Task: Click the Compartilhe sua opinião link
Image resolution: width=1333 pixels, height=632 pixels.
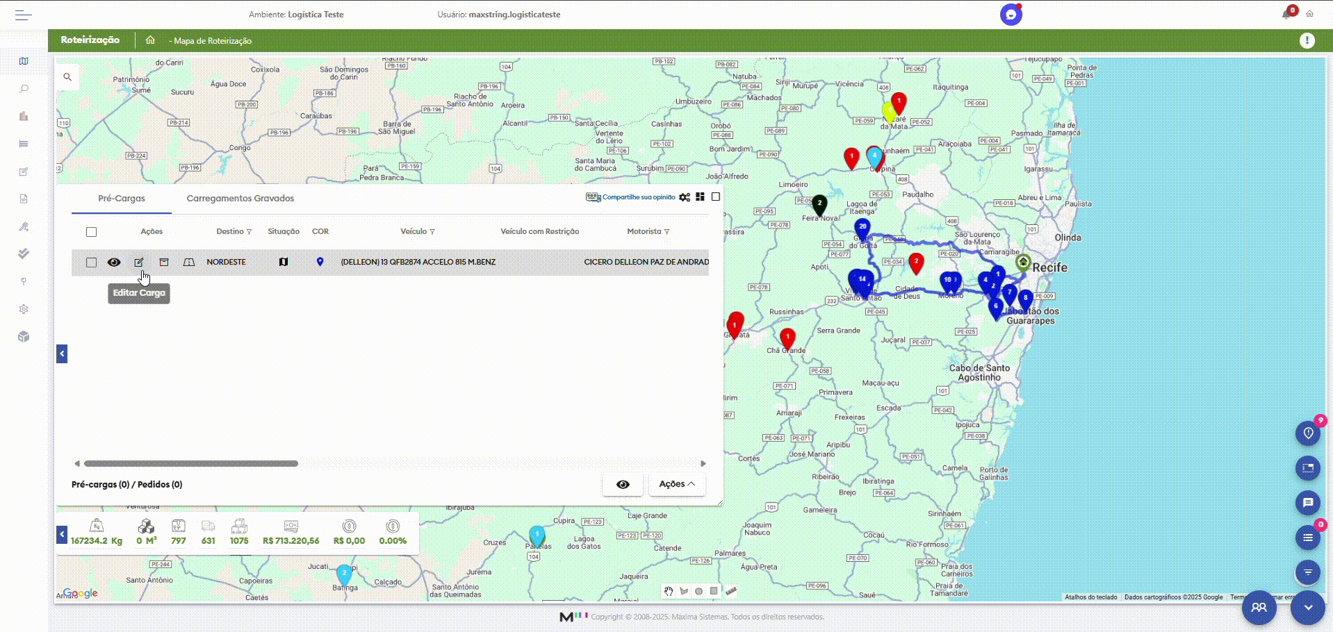Action: pyautogui.click(x=637, y=197)
